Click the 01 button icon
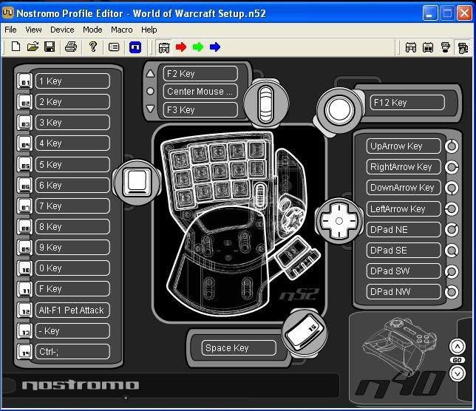This screenshot has height=411, width=476. (x=25, y=81)
